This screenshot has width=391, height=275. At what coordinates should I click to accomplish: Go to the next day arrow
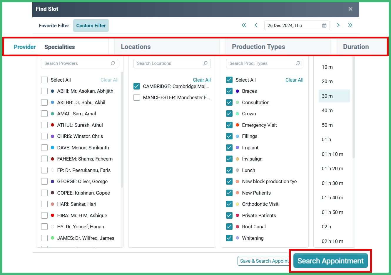[x=338, y=25]
